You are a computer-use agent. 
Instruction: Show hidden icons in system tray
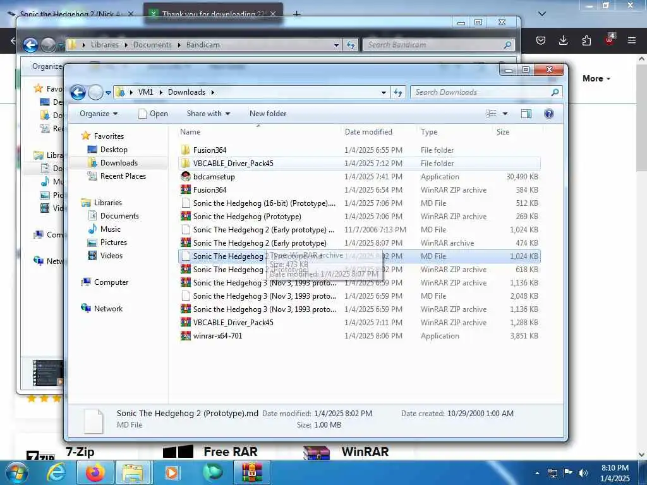[x=537, y=473]
